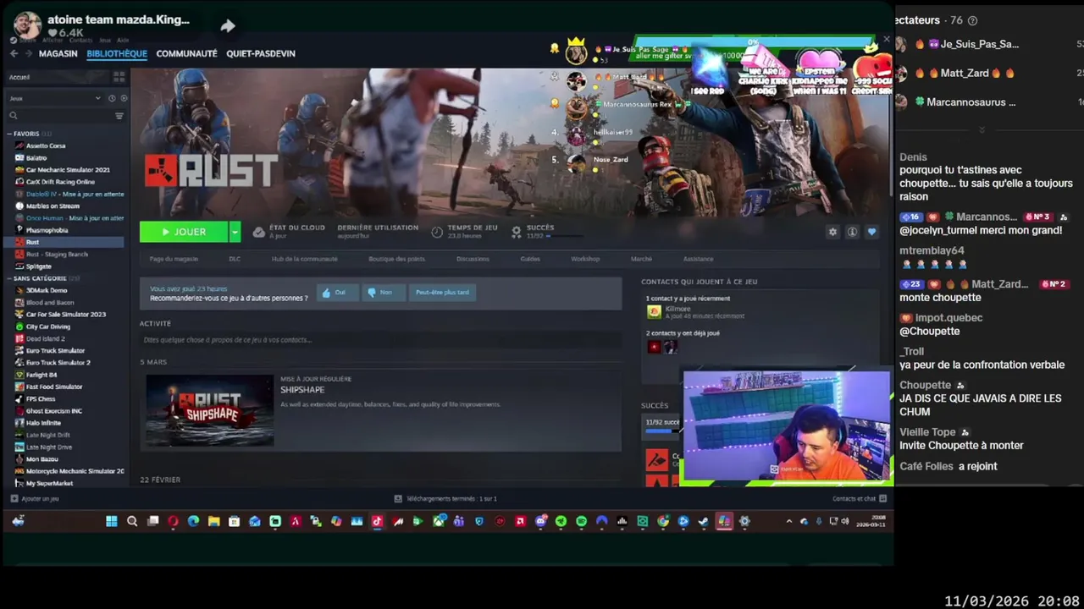
Task: Open the COMMUNAUTÉ tab
Action: [186, 53]
